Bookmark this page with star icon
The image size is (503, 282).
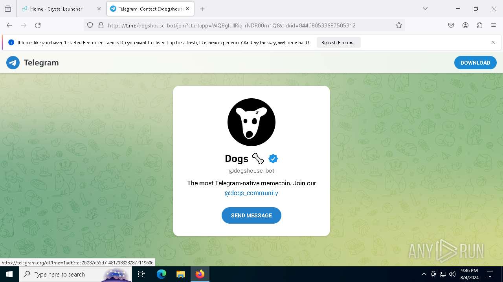coord(399,25)
